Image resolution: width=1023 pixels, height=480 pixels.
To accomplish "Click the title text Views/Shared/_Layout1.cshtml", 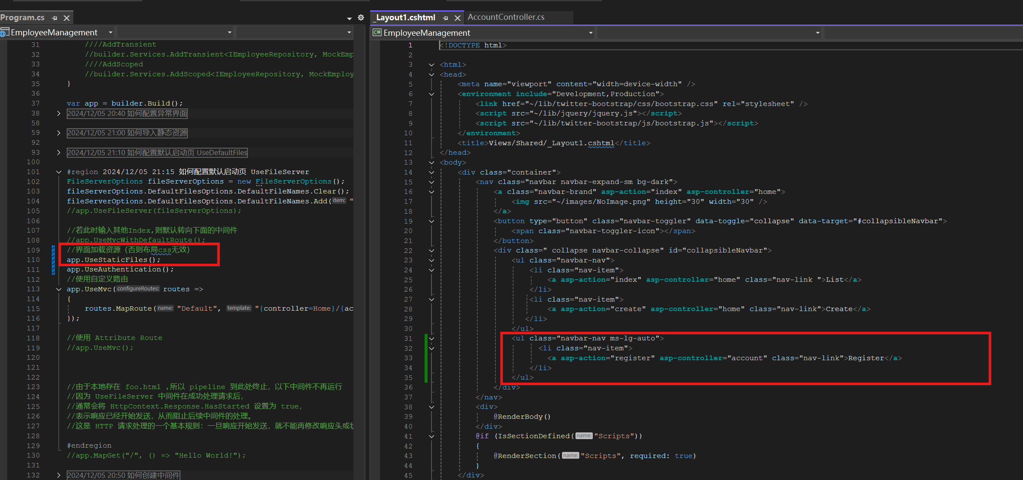I will click(x=551, y=143).
